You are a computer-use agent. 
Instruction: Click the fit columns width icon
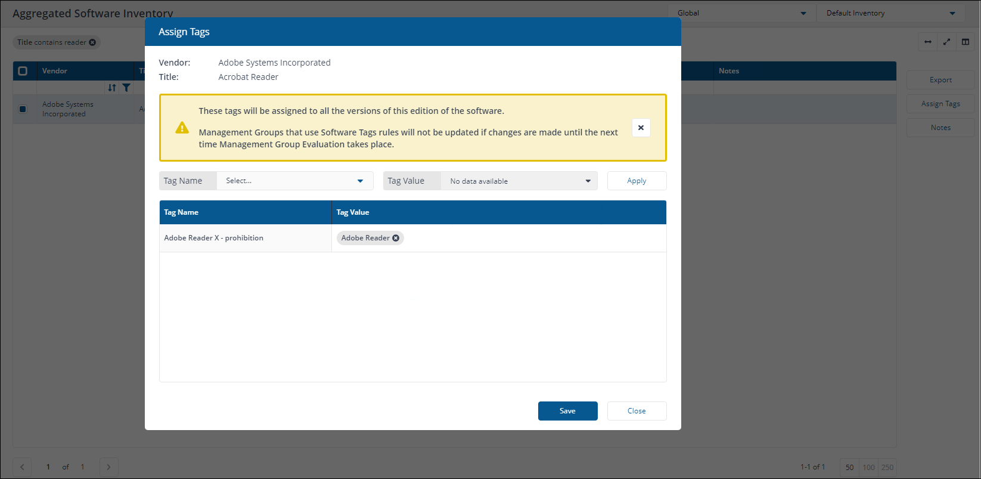pyautogui.click(x=927, y=42)
